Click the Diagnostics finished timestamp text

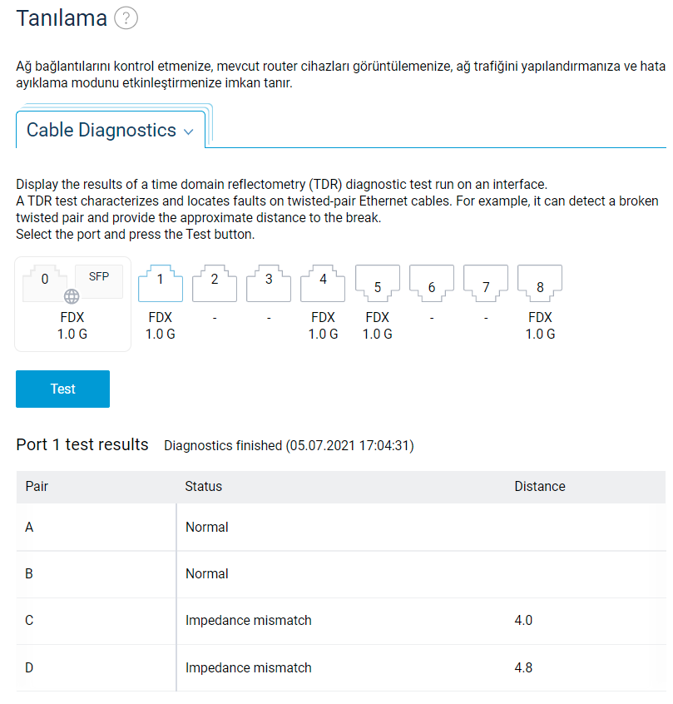[289, 445]
